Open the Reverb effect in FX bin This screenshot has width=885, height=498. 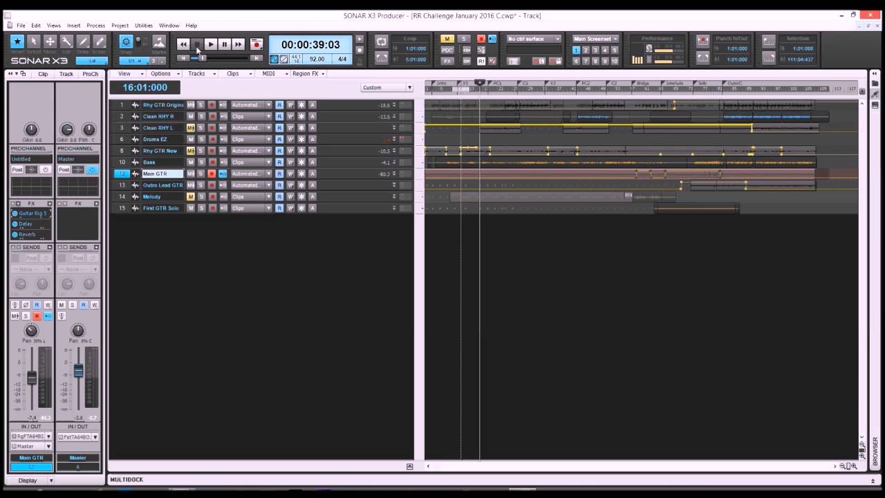click(27, 234)
